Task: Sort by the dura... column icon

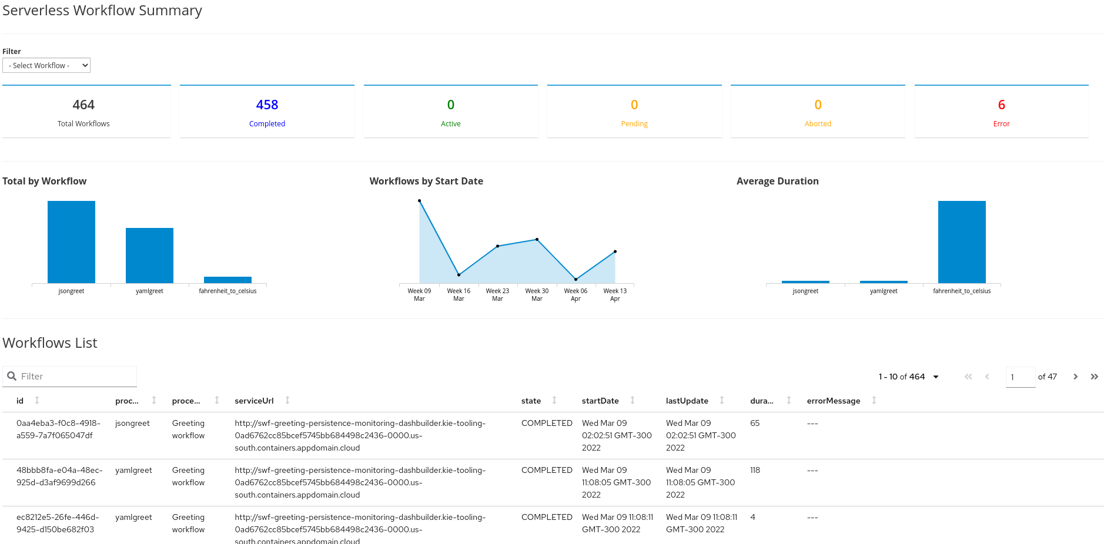Action: (789, 400)
